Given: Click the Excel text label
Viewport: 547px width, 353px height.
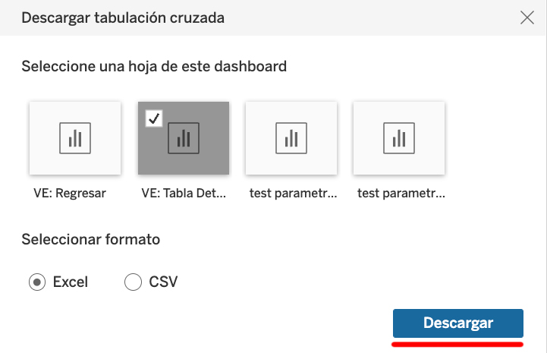Looking at the screenshot, I should (x=71, y=282).
